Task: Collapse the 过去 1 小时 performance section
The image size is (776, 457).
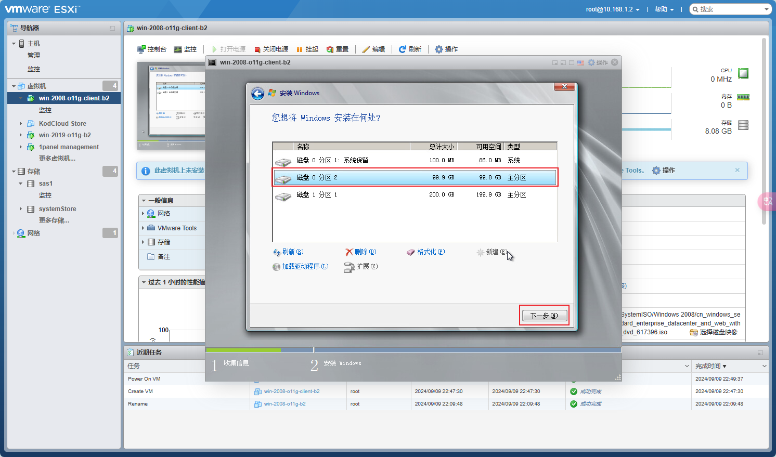Action: coord(144,282)
